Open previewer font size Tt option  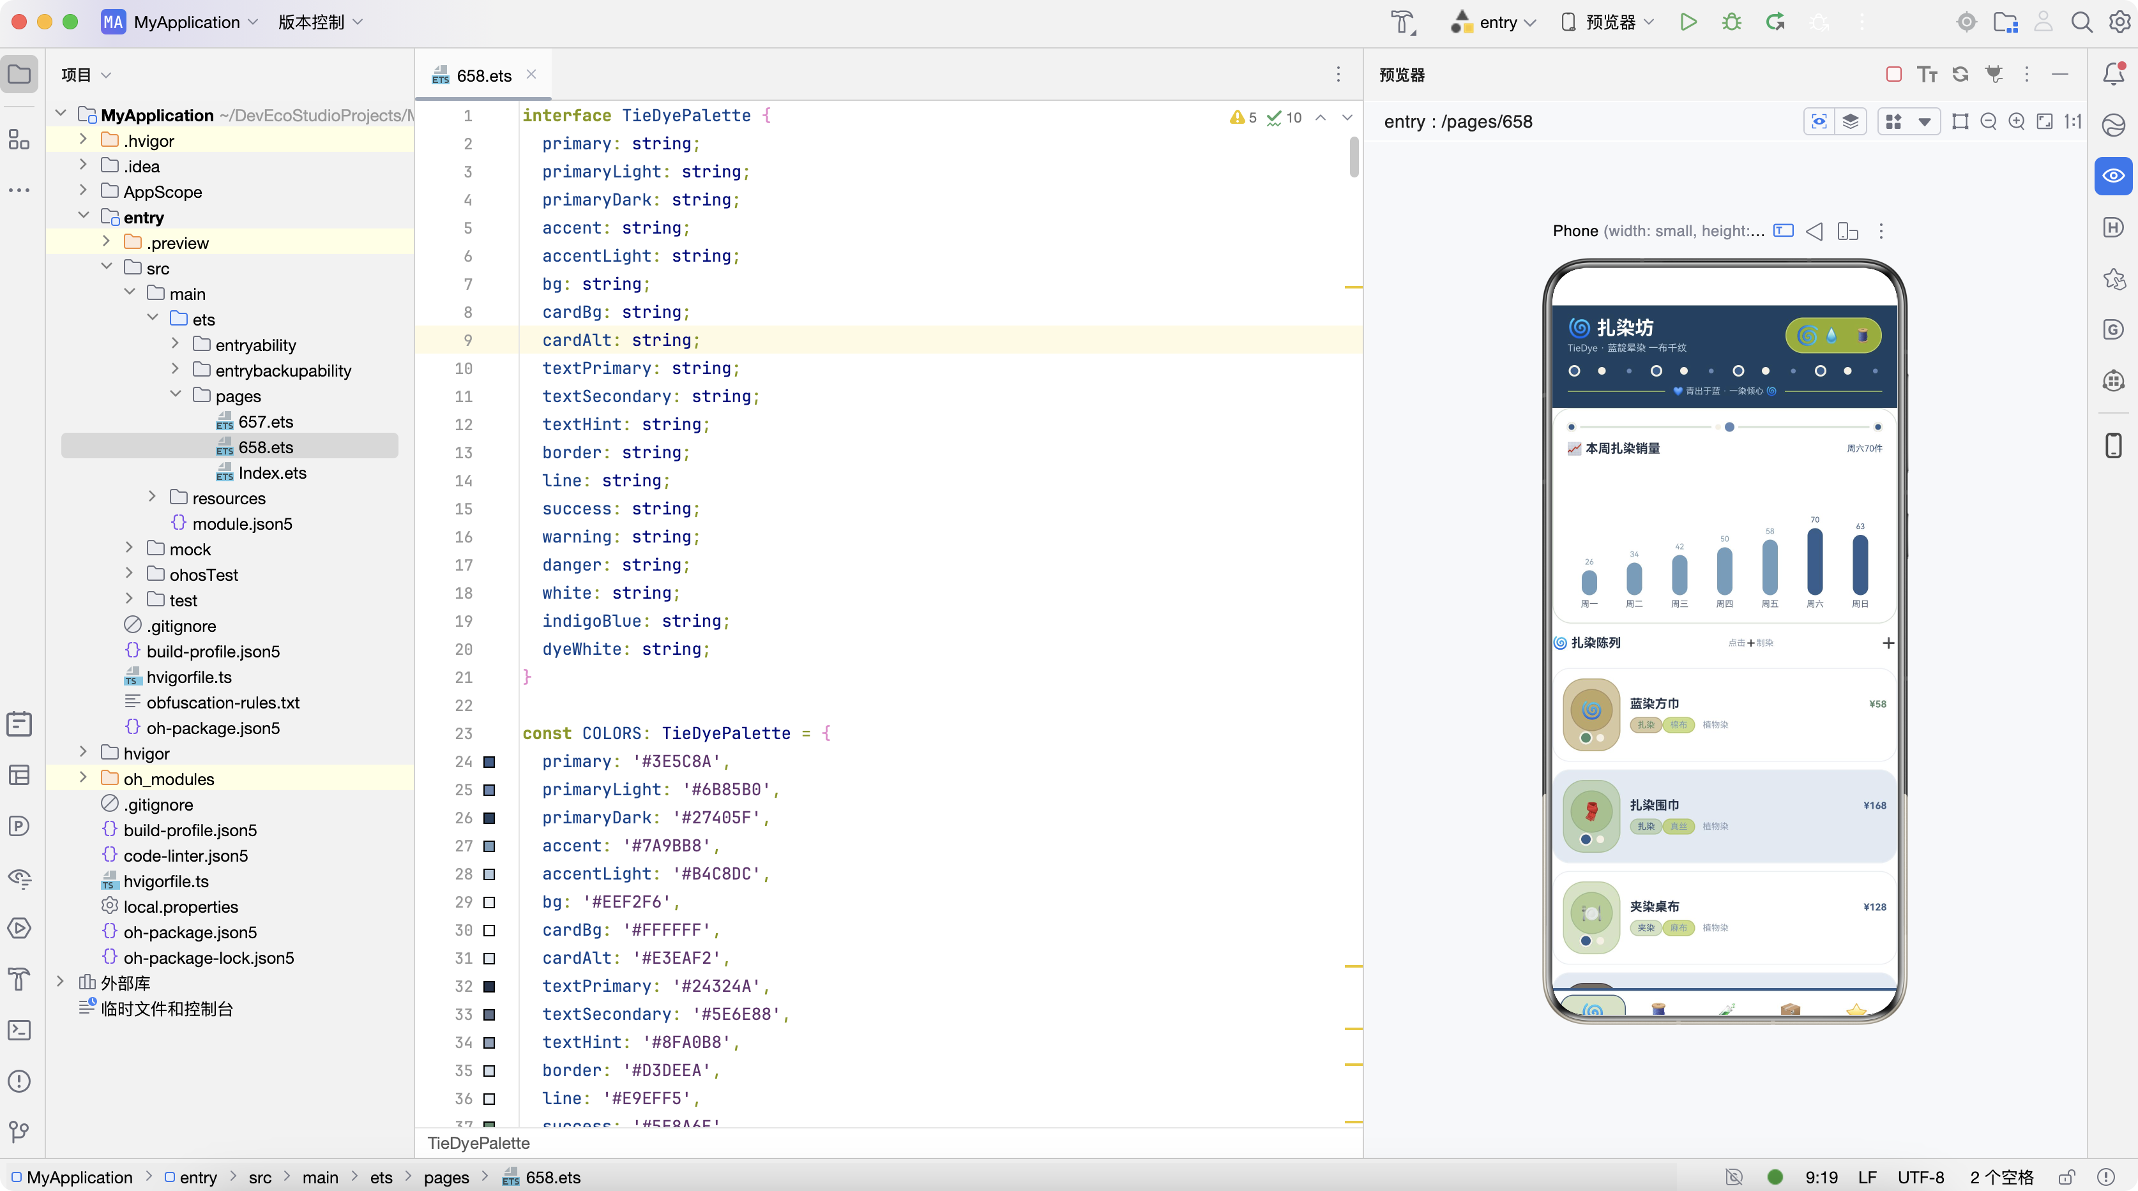coord(1927,75)
